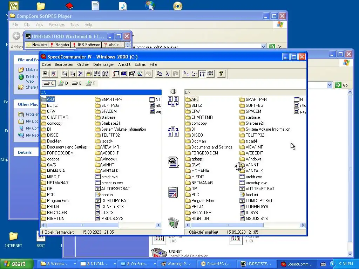
Task: Open address dropdown in CompCore SoftPEG window
Action: pos(264,47)
